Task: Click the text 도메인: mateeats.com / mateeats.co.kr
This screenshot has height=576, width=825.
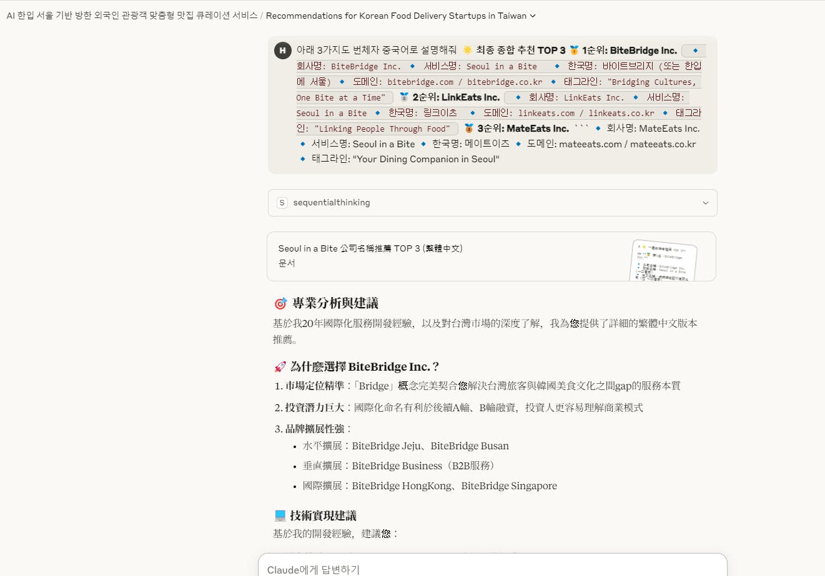Action: coord(611,144)
